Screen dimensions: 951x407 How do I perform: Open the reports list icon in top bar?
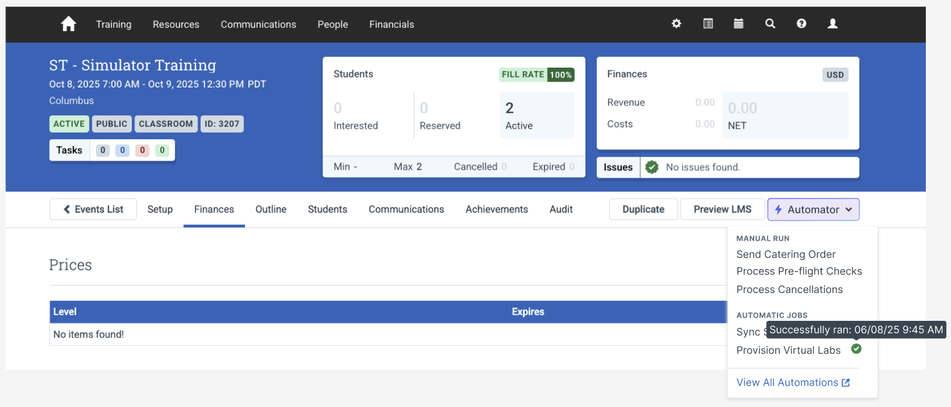tap(708, 24)
